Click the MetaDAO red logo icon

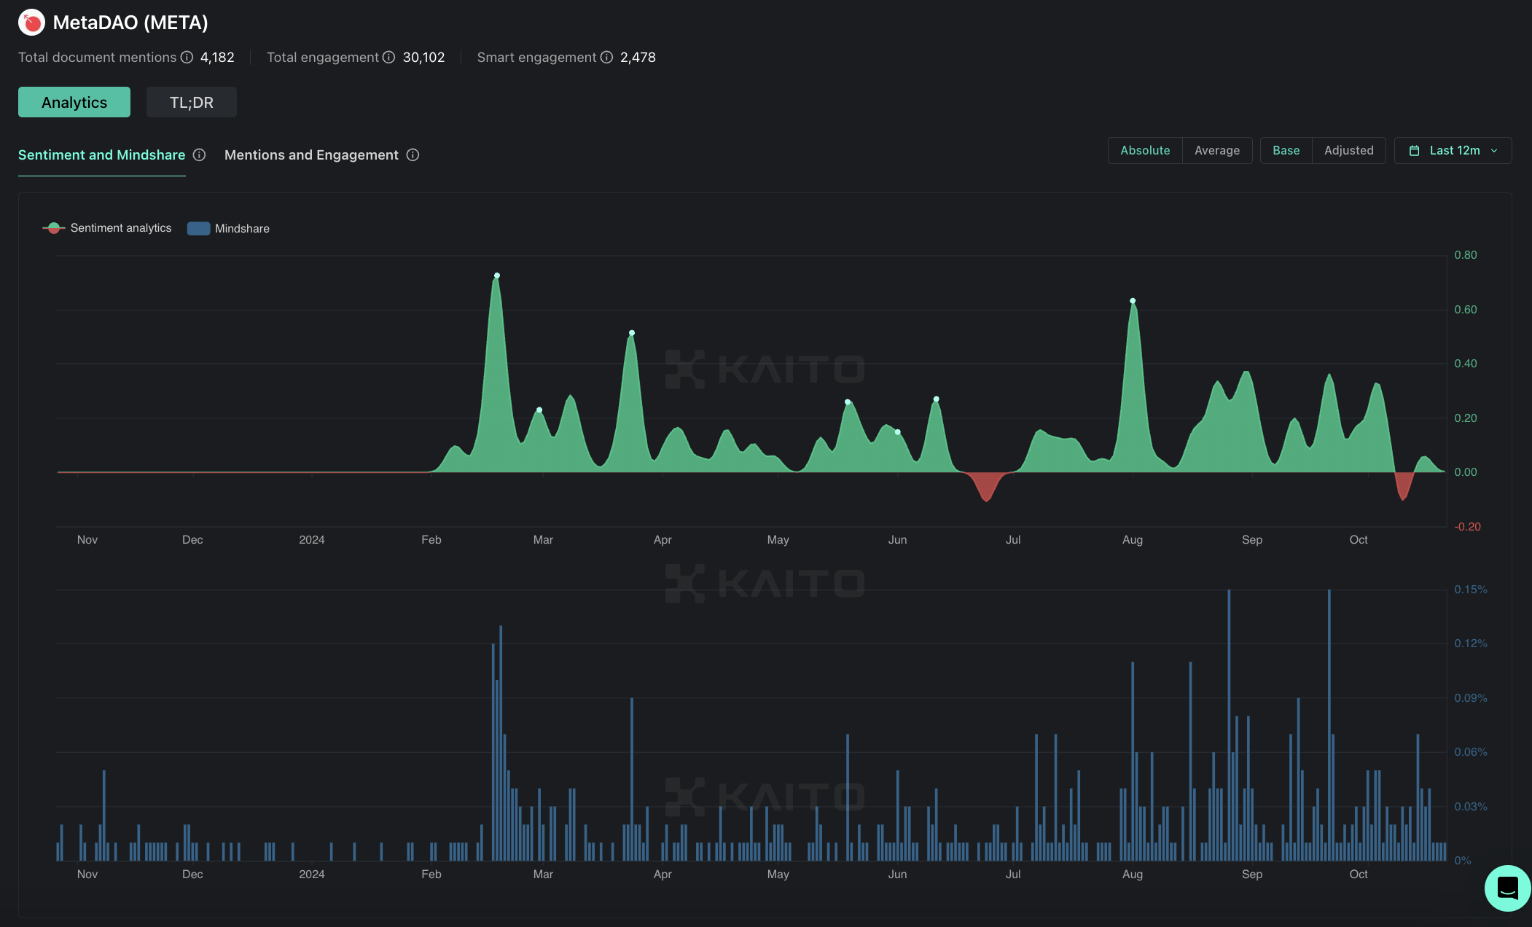31,23
